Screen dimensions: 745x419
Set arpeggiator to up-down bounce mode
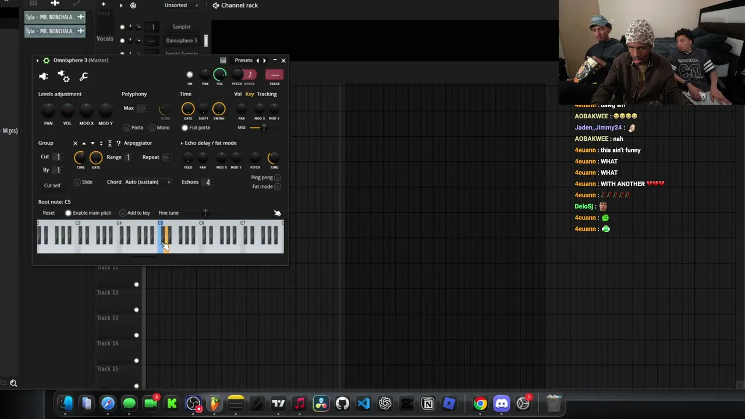pyautogui.click(x=101, y=143)
